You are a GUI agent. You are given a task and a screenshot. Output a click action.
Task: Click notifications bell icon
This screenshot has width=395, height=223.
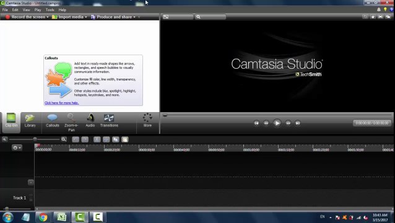pos(379,9)
